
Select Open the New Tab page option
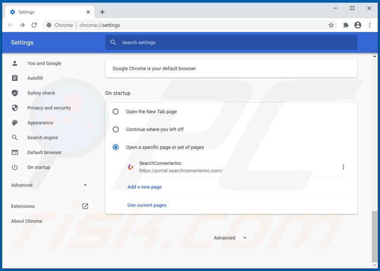click(115, 111)
